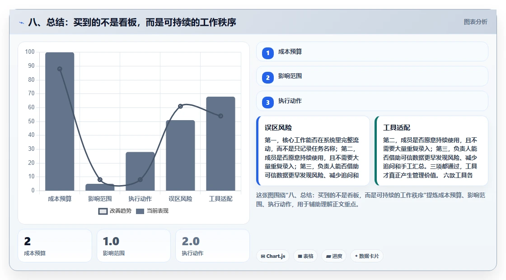Click the Chart.js tag chip
This screenshot has height=280, width=506.
click(273, 256)
